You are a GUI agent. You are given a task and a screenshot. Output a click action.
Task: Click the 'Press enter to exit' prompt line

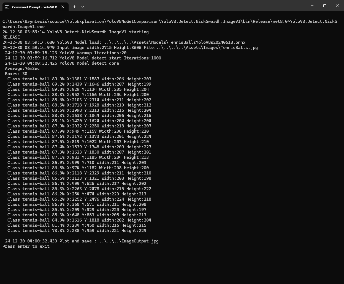coord(26,246)
